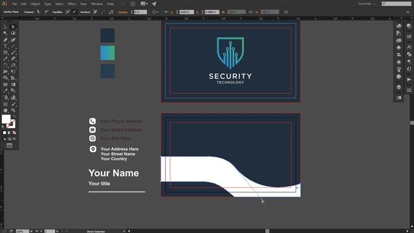Expand the status bar display options arrow
Viewport: 414px width, 233px height.
point(124,231)
